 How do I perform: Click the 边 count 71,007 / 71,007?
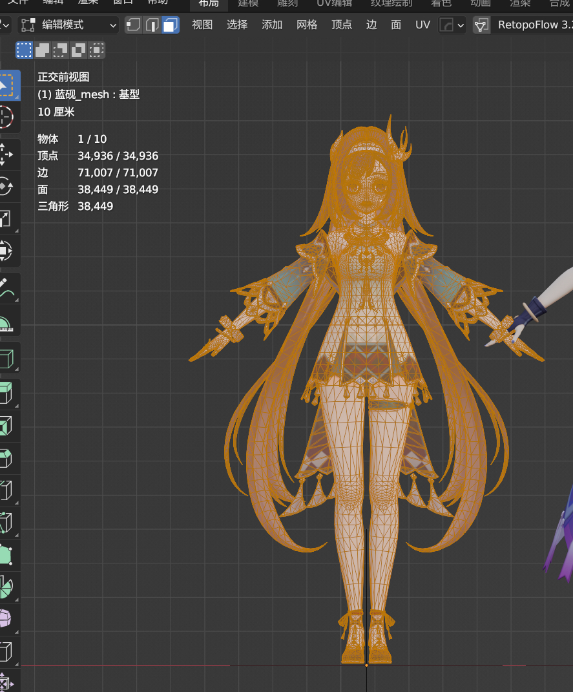[x=118, y=173]
